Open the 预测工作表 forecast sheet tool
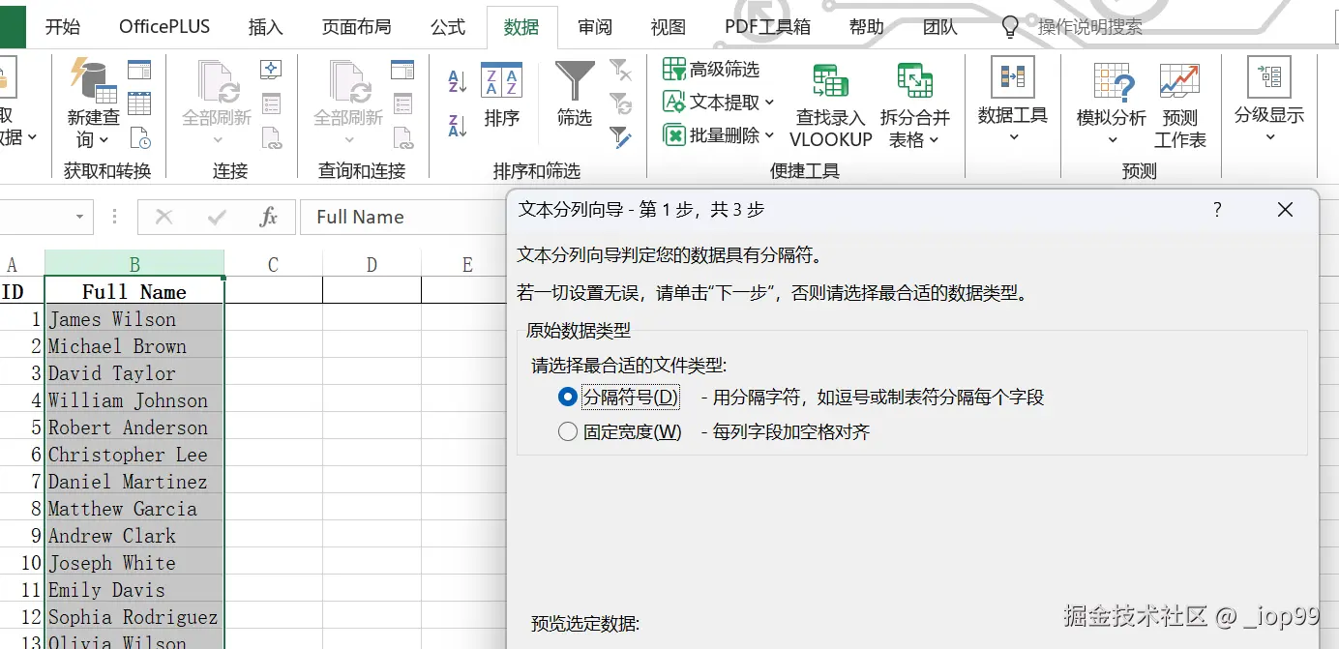Viewport: 1339px width, 649px height. pos(1179,105)
